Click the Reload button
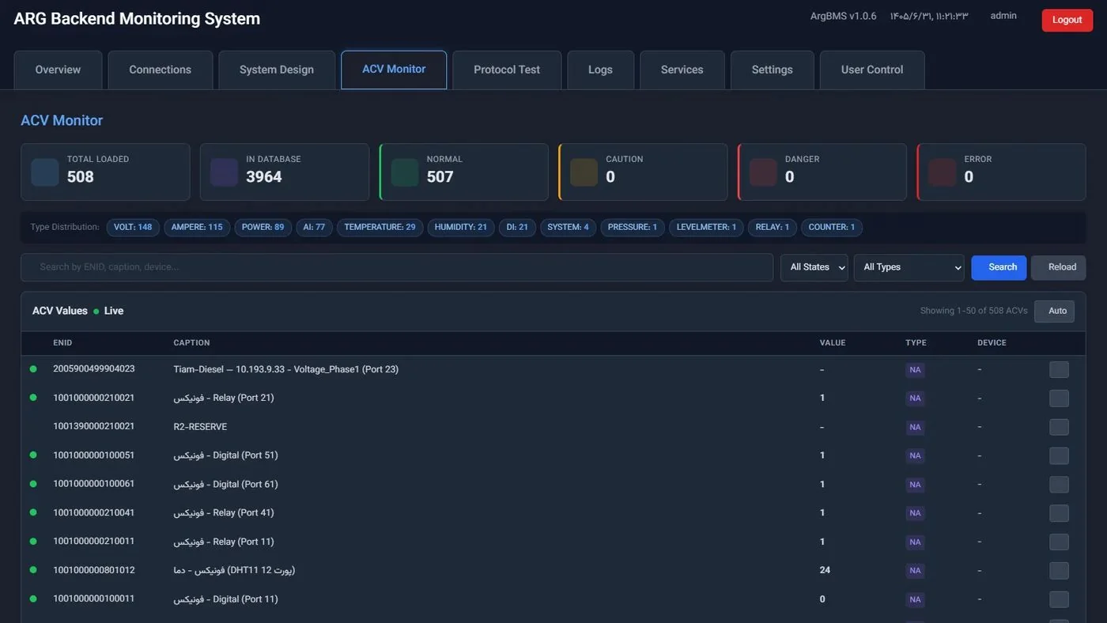1107x623 pixels. (x=1059, y=267)
